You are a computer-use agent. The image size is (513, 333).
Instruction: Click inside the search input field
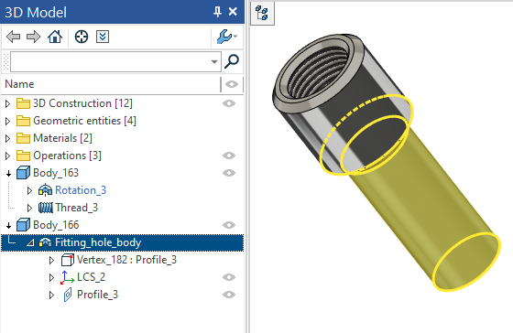coord(110,61)
